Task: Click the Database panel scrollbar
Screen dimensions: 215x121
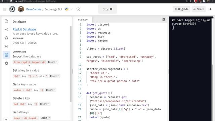Action: [x=71, y=64]
